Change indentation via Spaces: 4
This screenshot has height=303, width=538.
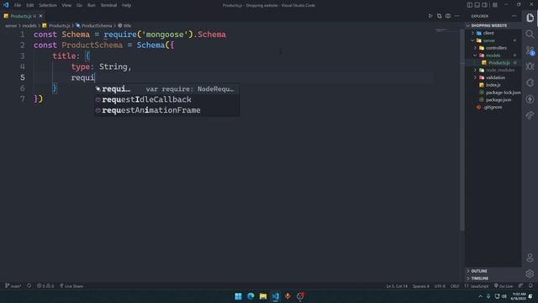(x=420, y=286)
